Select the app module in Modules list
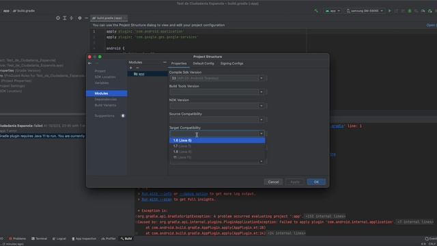The height and width of the screenshot is (246, 437). click(147, 74)
